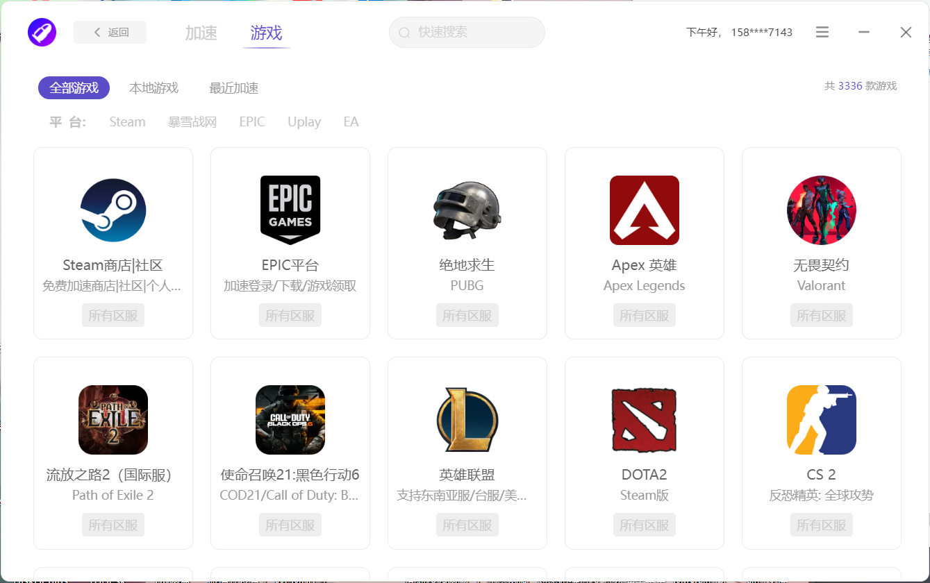Click the account greeting 158****7143

pos(762,33)
